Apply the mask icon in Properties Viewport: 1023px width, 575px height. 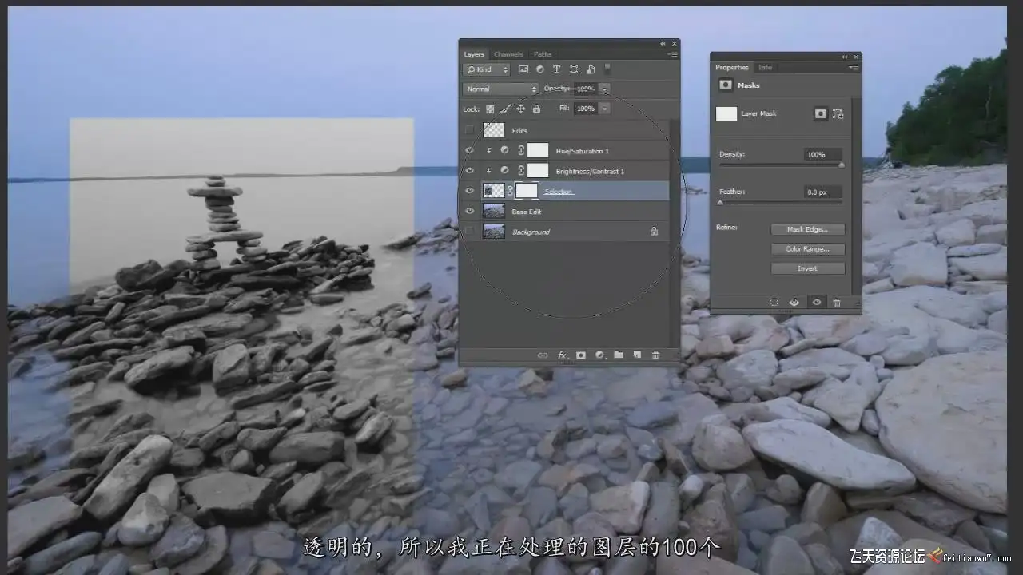click(x=794, y=303)
